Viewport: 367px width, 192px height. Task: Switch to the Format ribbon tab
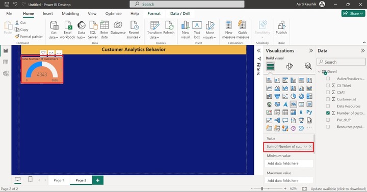154,14
